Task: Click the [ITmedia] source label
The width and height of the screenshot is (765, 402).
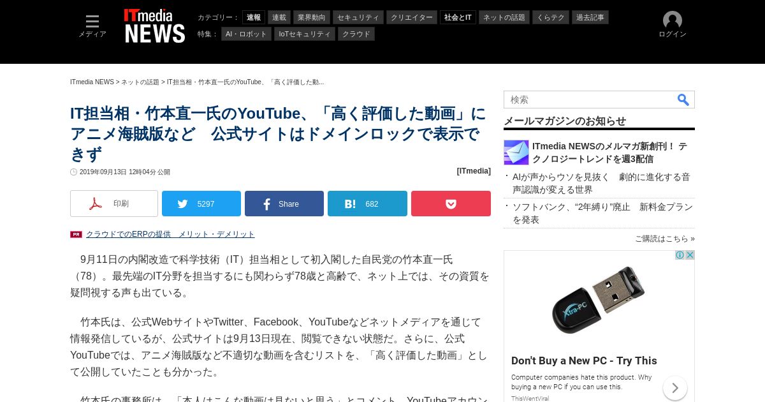Action: coord(474,171)
